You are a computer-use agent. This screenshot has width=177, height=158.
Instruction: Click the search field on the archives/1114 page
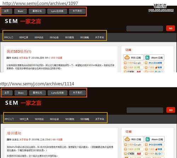pos(145,110)
